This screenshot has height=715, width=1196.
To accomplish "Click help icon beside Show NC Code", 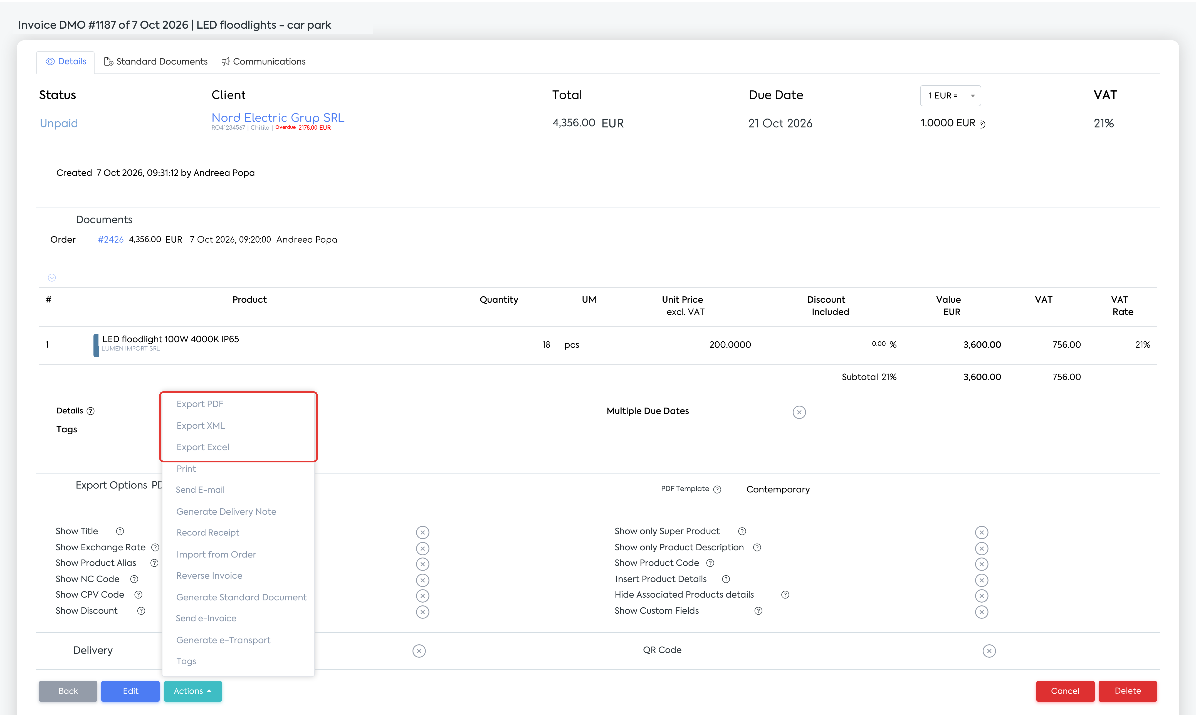I will (x=134, y=579).
